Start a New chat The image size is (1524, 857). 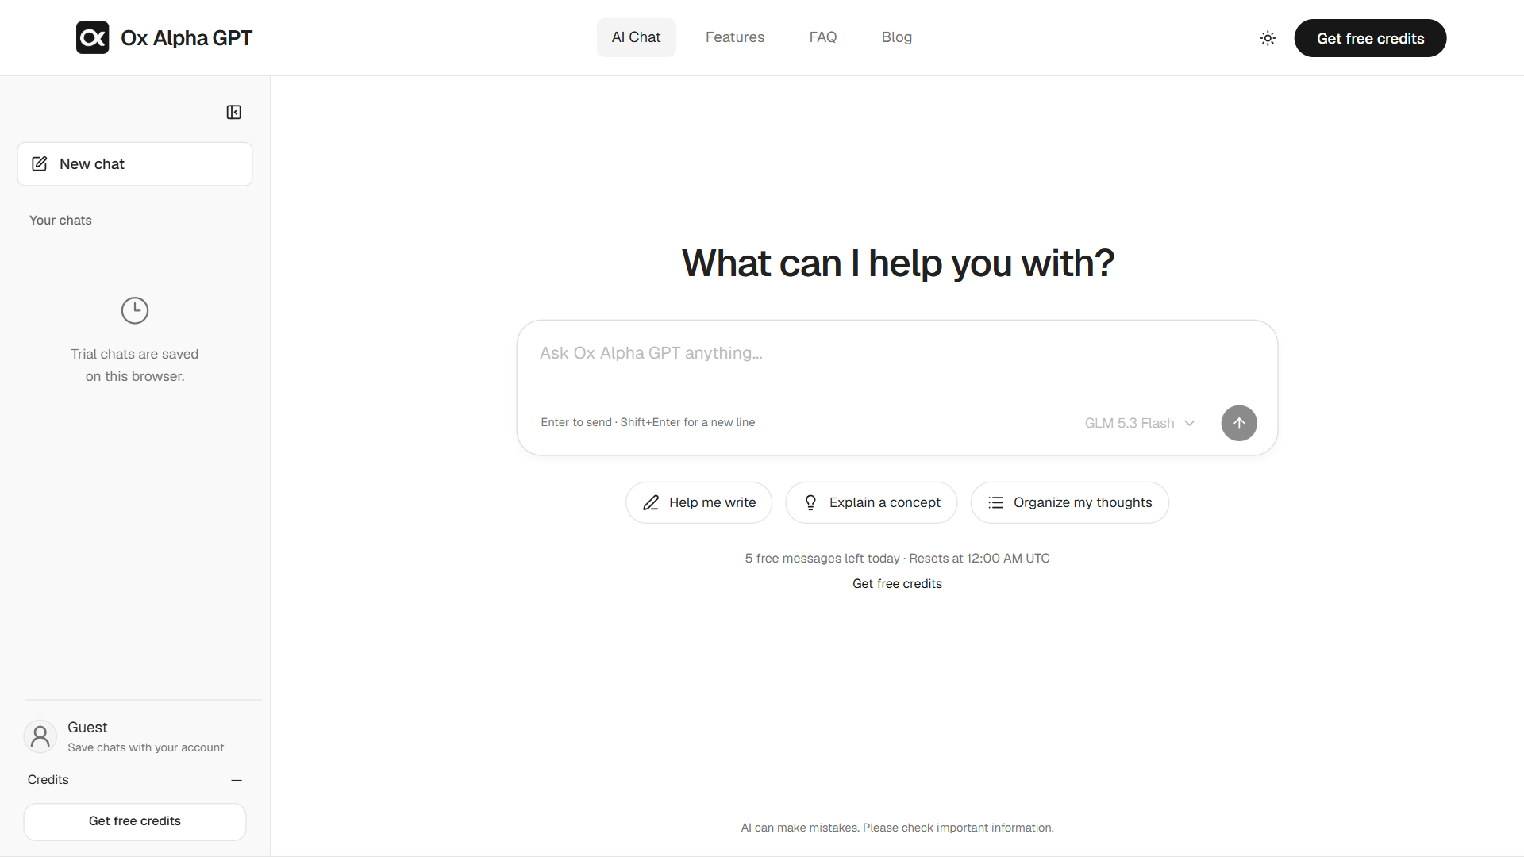(x=135, y=164)
